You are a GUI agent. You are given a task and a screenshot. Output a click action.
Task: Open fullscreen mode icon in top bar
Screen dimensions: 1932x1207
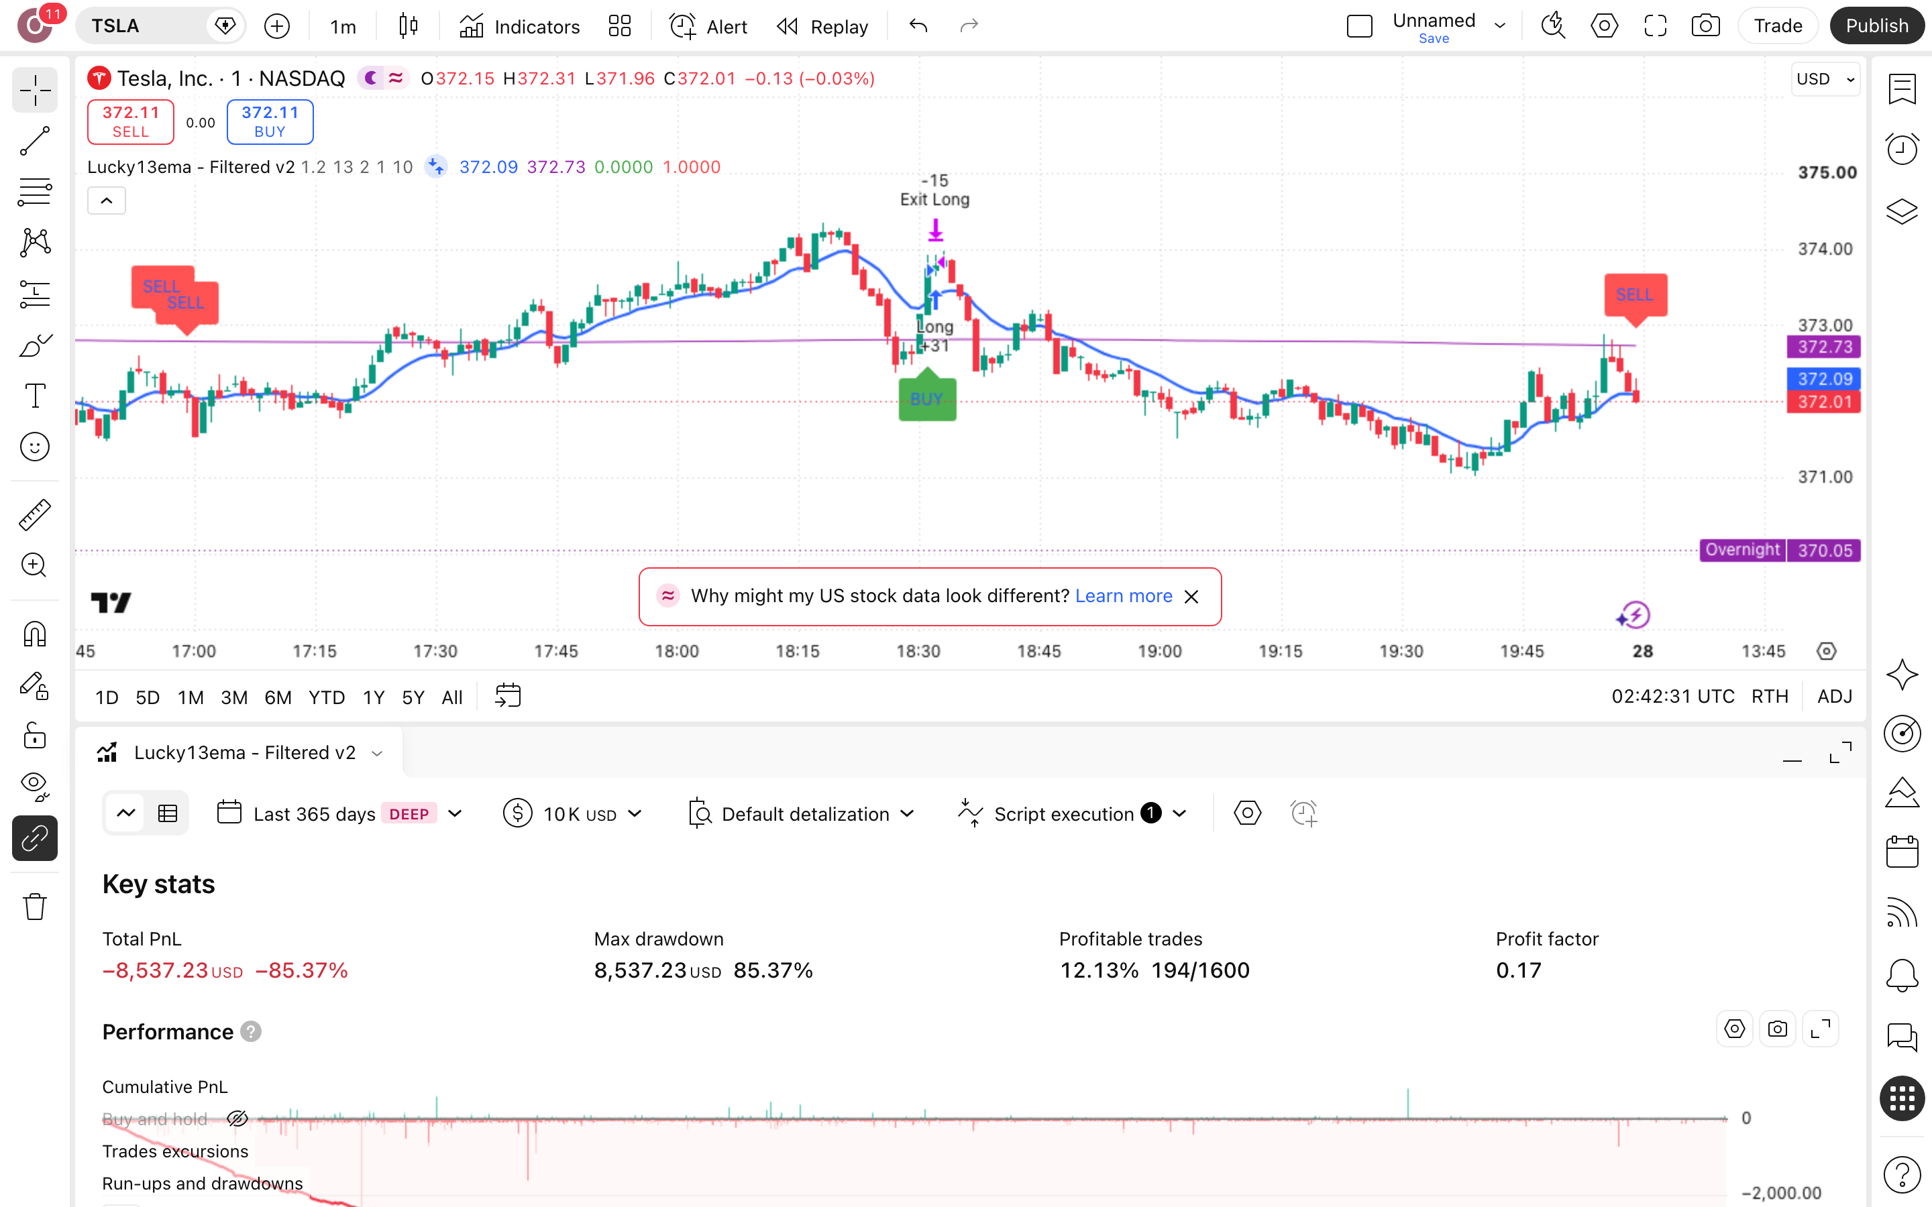point(1655,26)
